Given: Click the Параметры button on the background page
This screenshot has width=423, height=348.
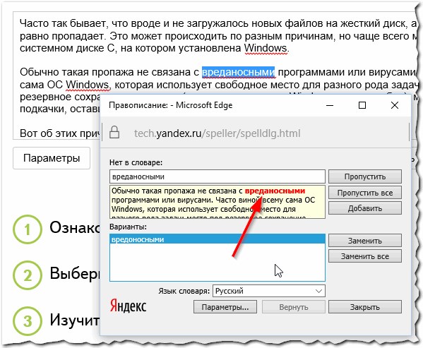Looking at the screenshot, I should pyautogui.click(x=52, y=158).
